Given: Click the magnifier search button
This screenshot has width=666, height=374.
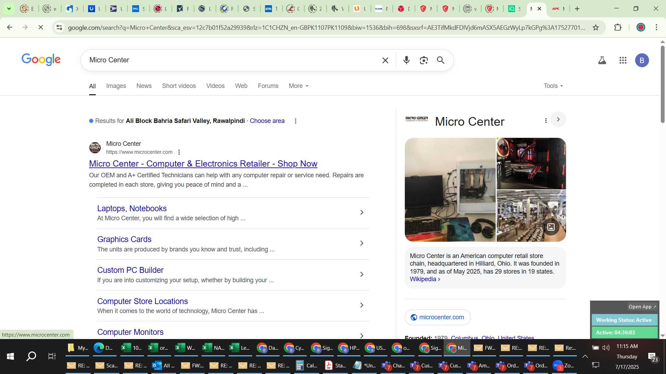Looking at the screenshot, I should click(441, 60).
